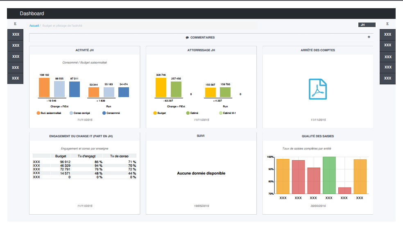Select the Activité JH panel header
This screenshot has height=229, width=403.
(x=84, y=50)
